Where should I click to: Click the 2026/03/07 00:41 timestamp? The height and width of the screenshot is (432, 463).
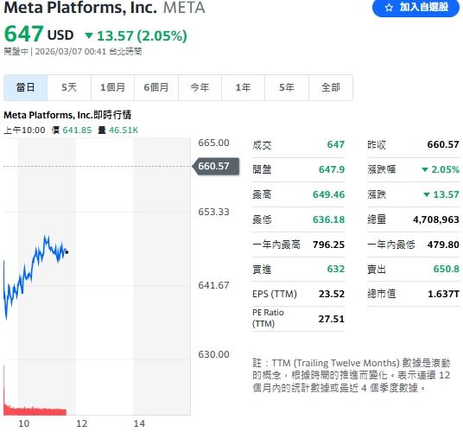click(71, 51)
